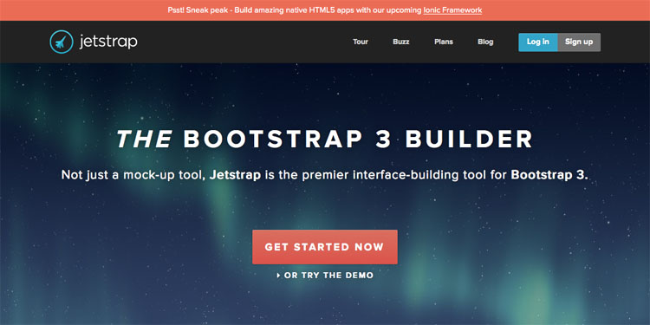Click the Sign up button

pos(579,42)
